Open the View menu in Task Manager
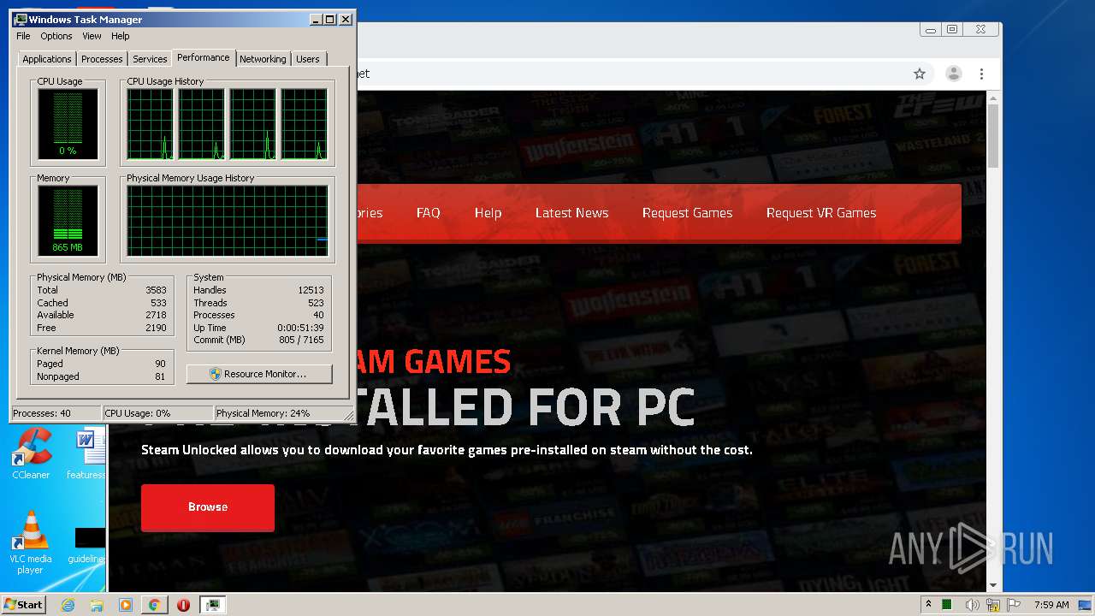The height and width of the screenshot is (616, 1095). click(92, 36)
